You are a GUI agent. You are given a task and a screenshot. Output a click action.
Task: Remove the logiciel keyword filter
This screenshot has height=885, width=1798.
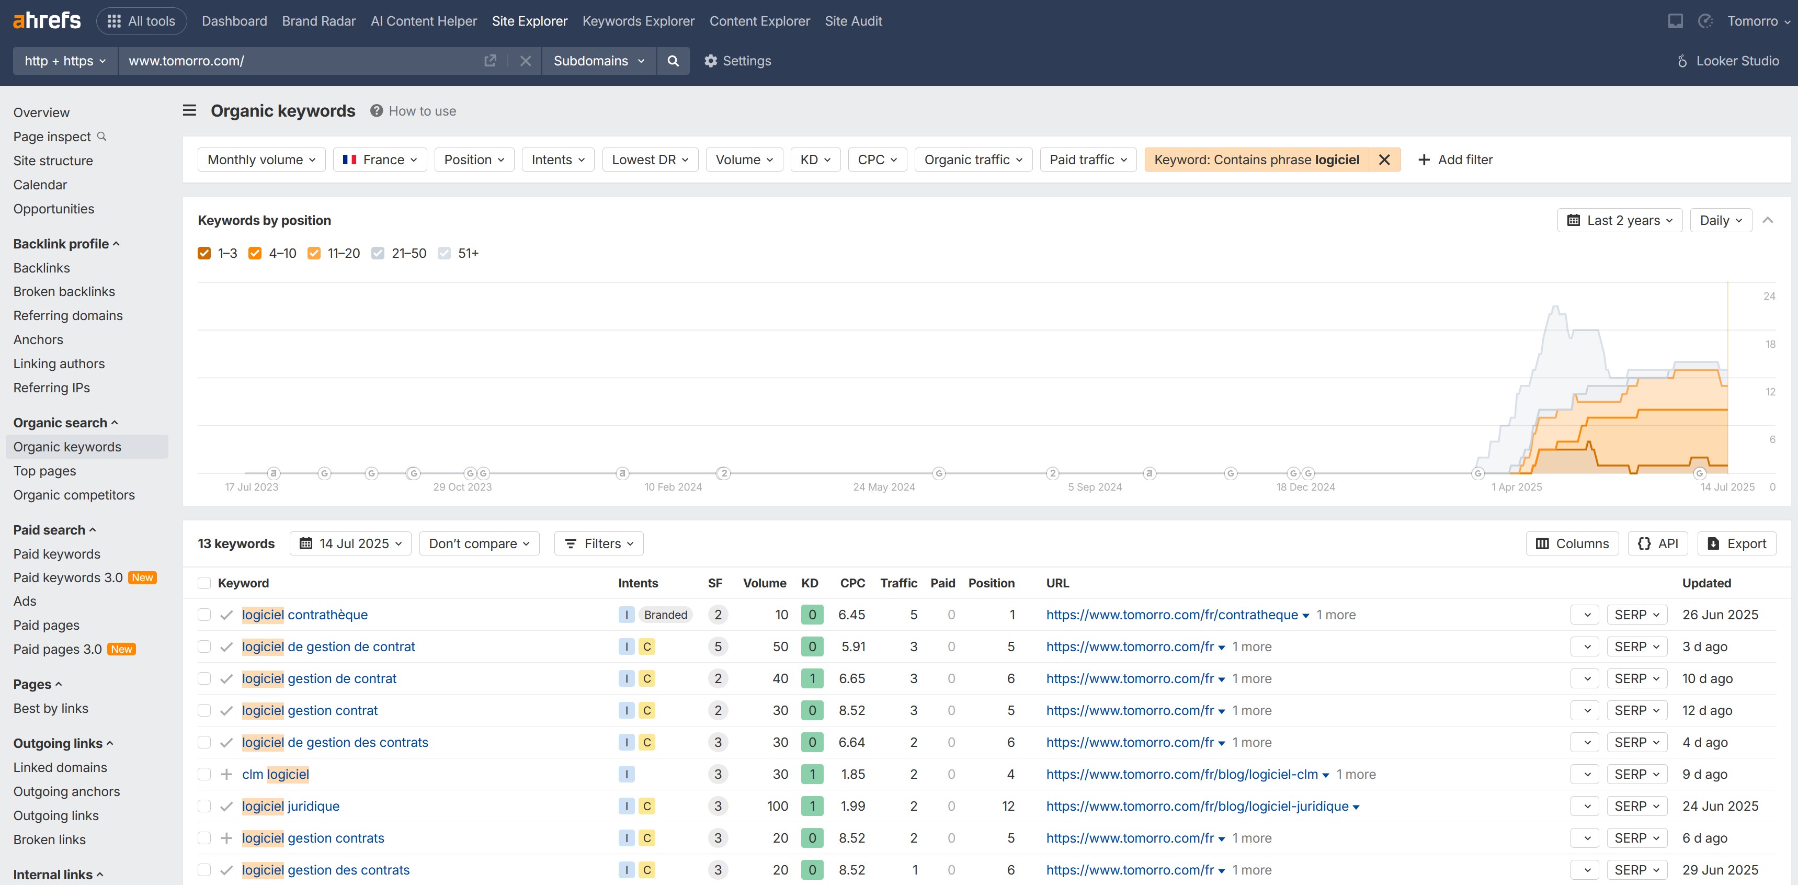1385,160
